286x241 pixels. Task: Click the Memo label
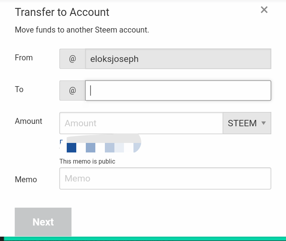click(x=26, y=179)
